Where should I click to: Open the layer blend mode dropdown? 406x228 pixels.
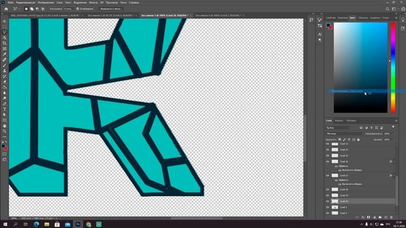point(344,134)
